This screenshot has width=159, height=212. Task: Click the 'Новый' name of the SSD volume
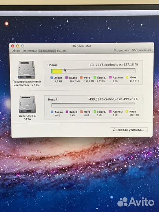pos(52,65)
